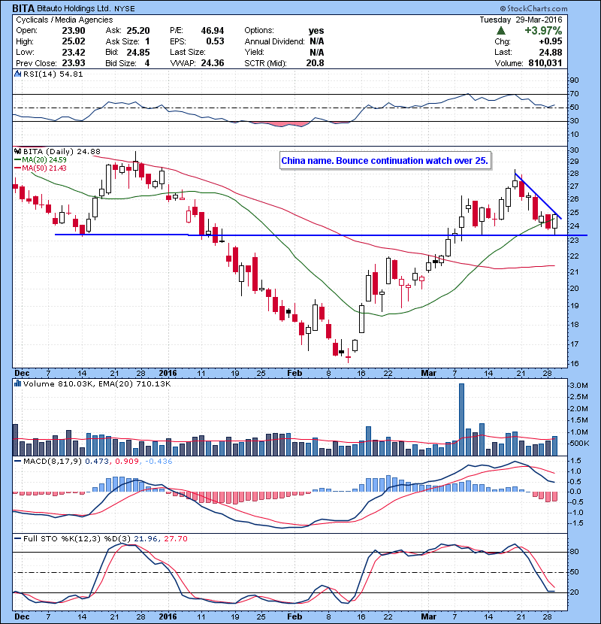Image resolution: width=601 pixels, height=624 pixels.
Task: Click the blue descending trendline near 25
Action: click(538, 195)
